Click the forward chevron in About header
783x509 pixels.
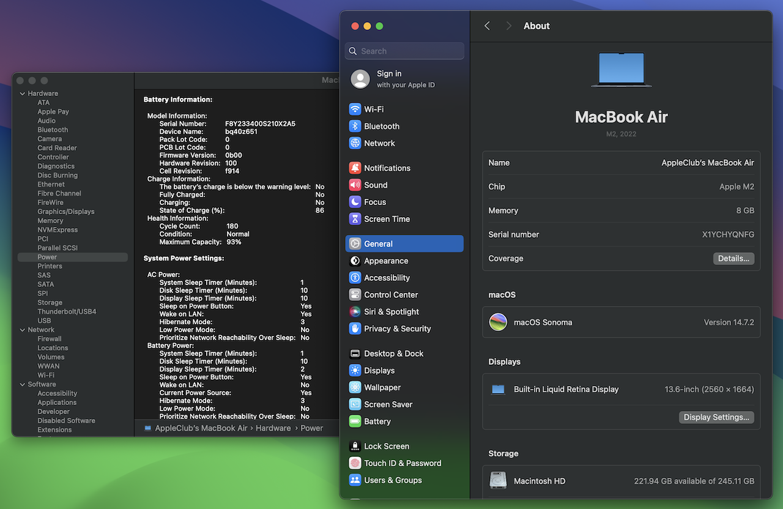[508, 26]
